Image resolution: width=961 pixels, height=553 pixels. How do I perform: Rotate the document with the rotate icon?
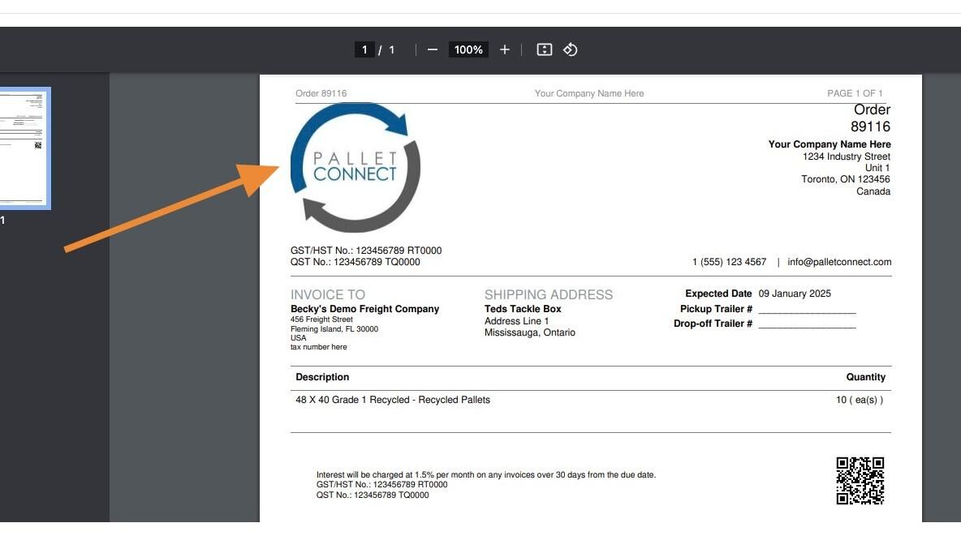pos(571,49)
